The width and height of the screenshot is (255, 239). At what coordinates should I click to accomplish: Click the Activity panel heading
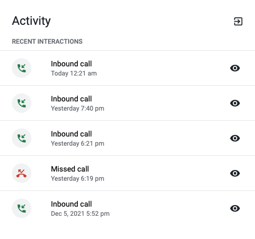pos(31,21)
